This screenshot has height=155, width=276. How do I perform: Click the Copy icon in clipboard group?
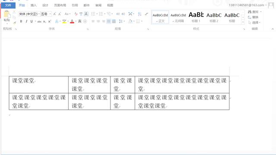(14, 17)
